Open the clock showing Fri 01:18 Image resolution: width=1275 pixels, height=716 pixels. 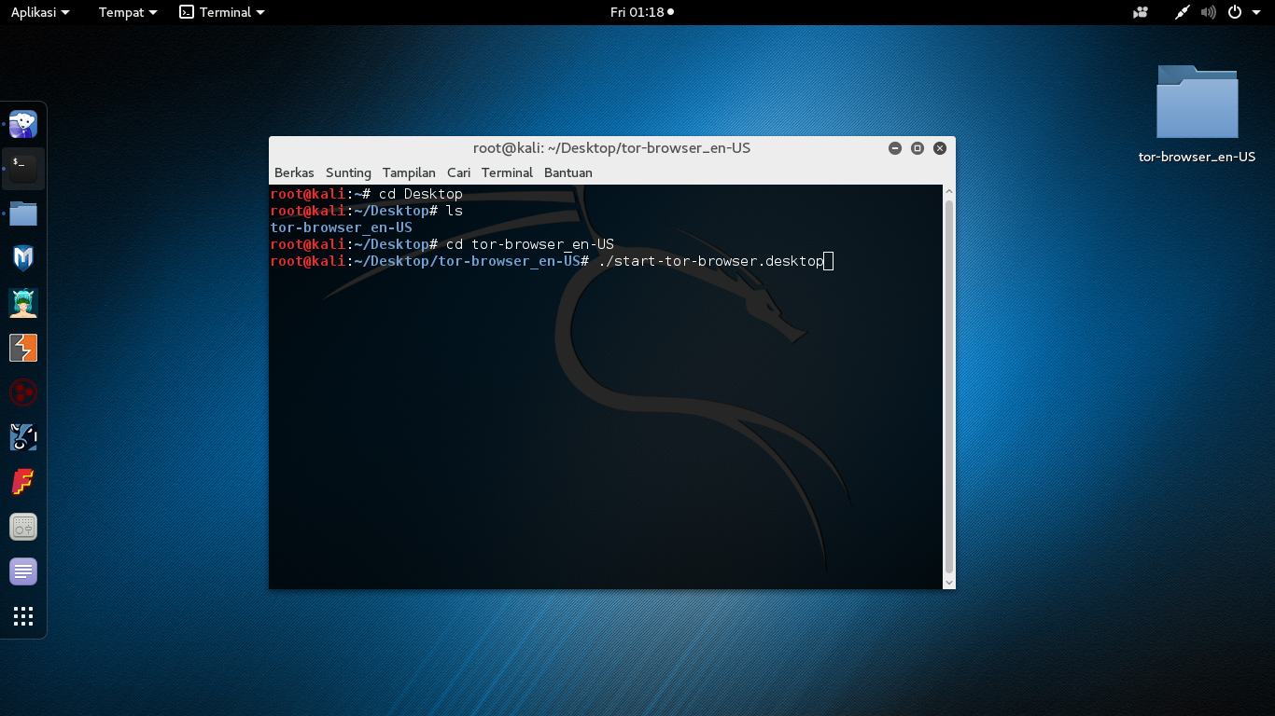[x=641, y=12]
